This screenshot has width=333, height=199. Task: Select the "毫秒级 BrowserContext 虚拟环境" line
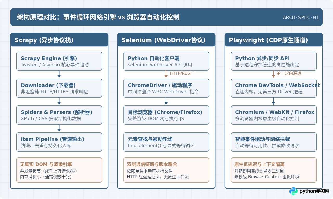point(267,177)
